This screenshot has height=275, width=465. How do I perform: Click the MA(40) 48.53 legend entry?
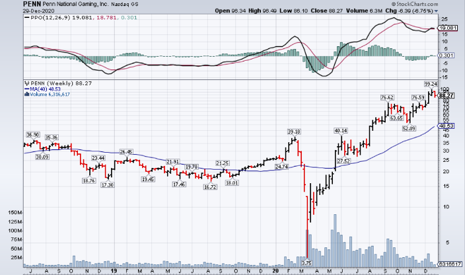(42, 89)
